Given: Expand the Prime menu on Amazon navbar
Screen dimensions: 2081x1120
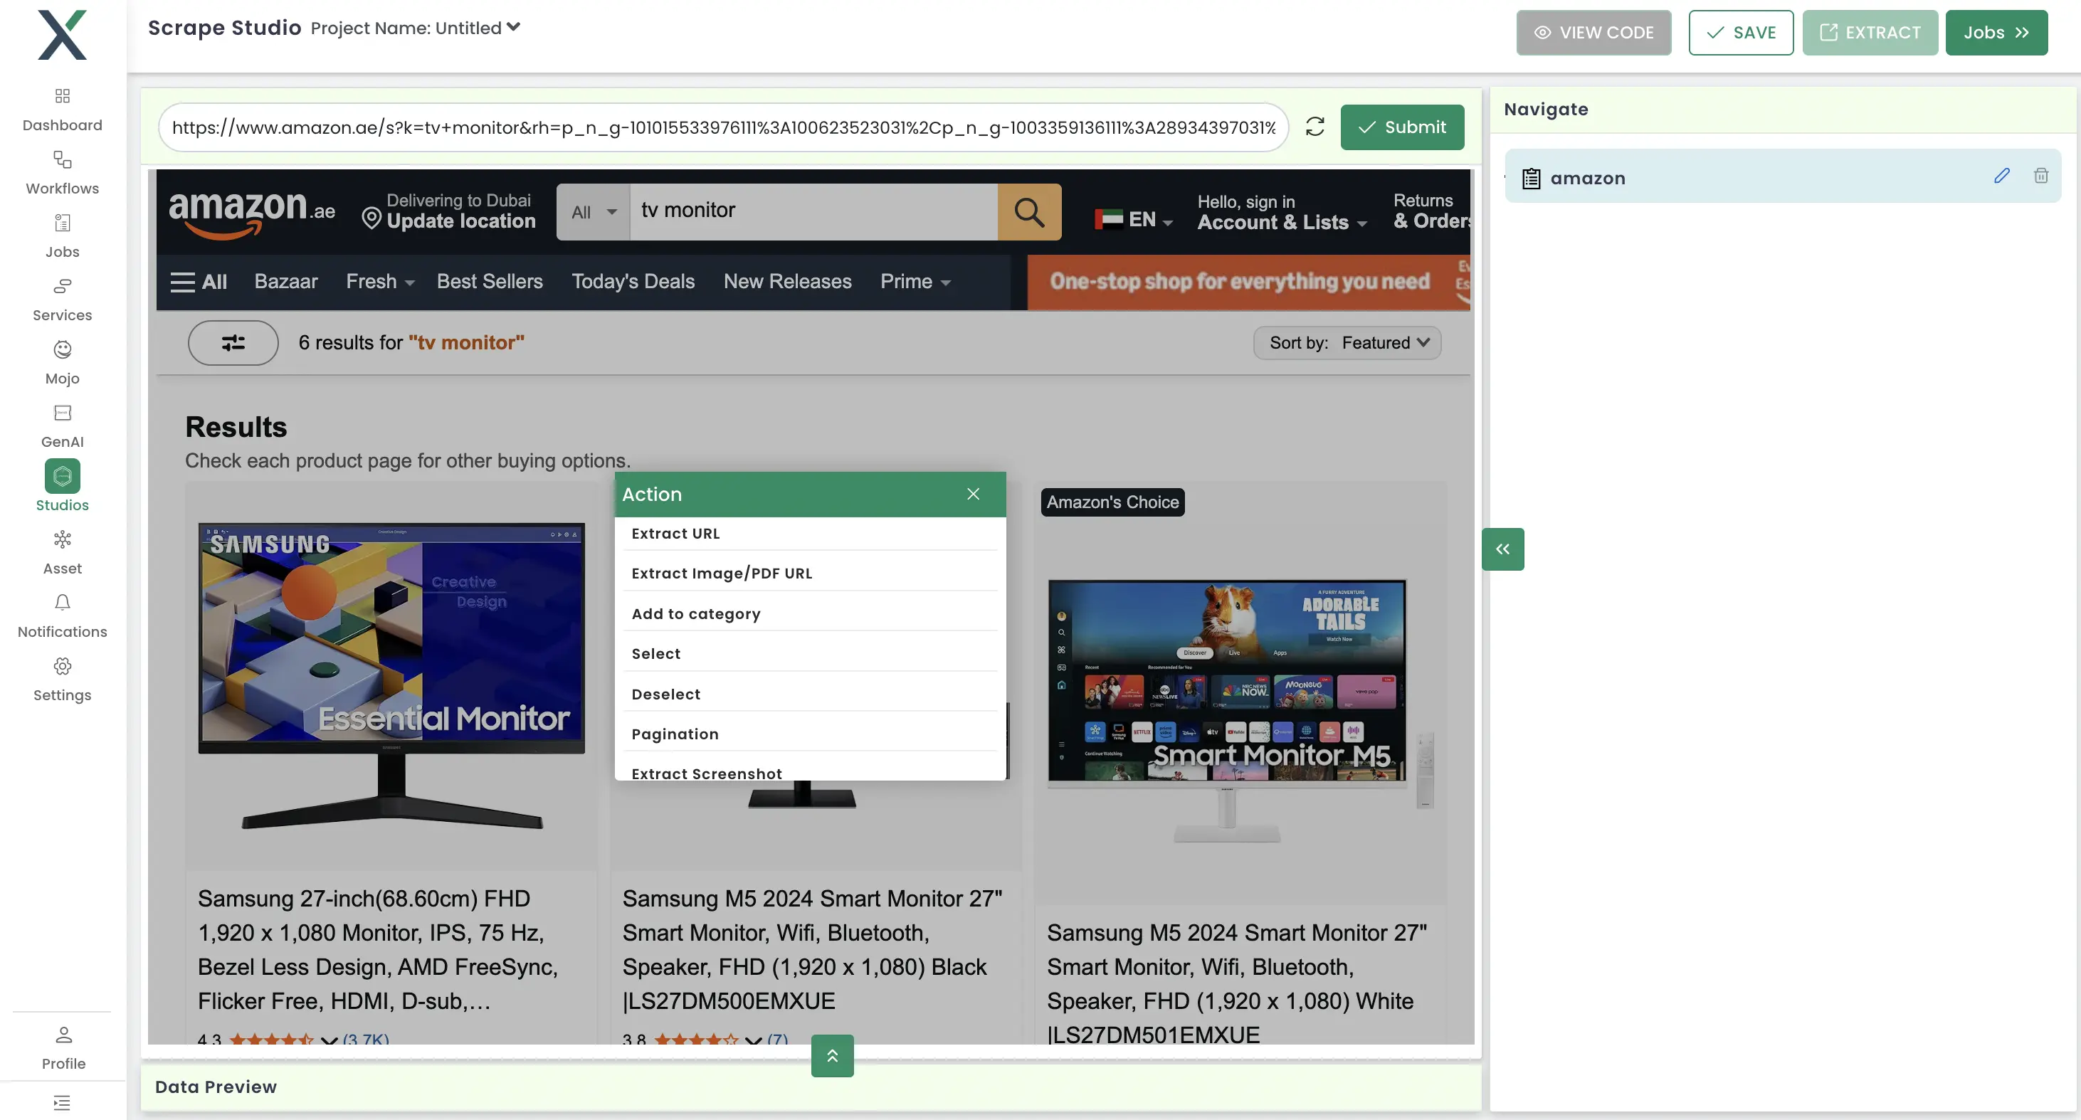Looking at the screenshot, I should 915,281.
